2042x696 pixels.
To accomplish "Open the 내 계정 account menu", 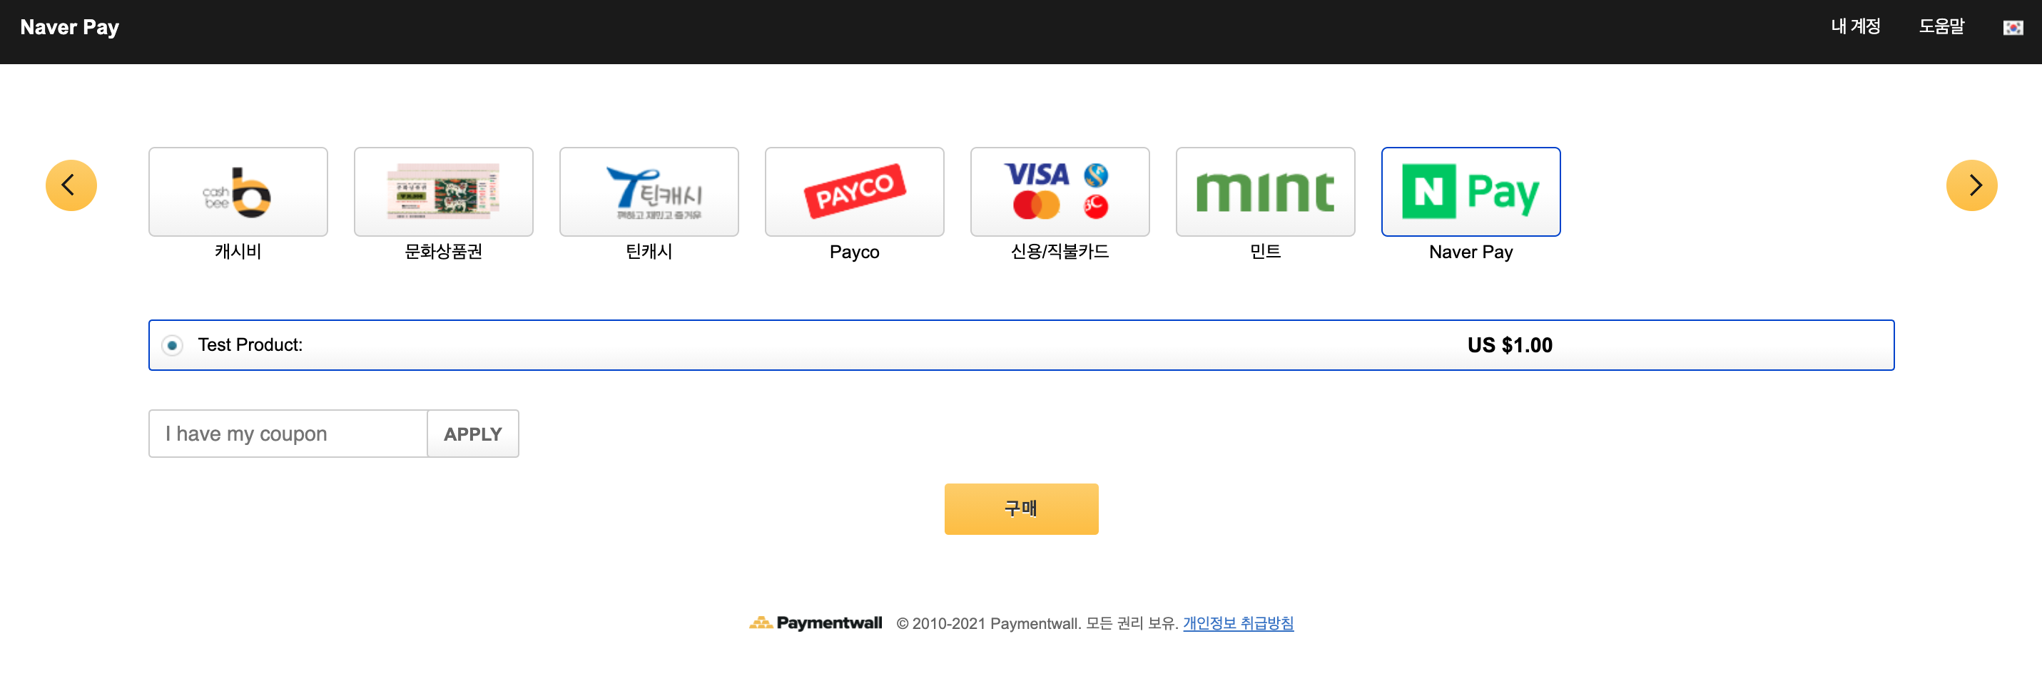I will 1855,27.
